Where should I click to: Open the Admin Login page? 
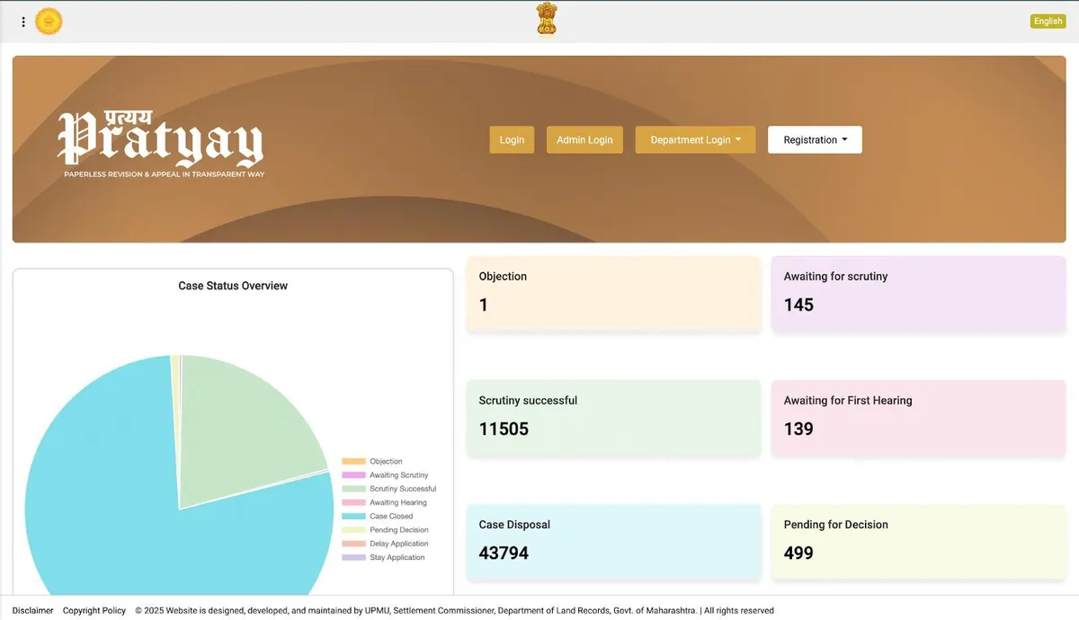(x=584, y=139)
